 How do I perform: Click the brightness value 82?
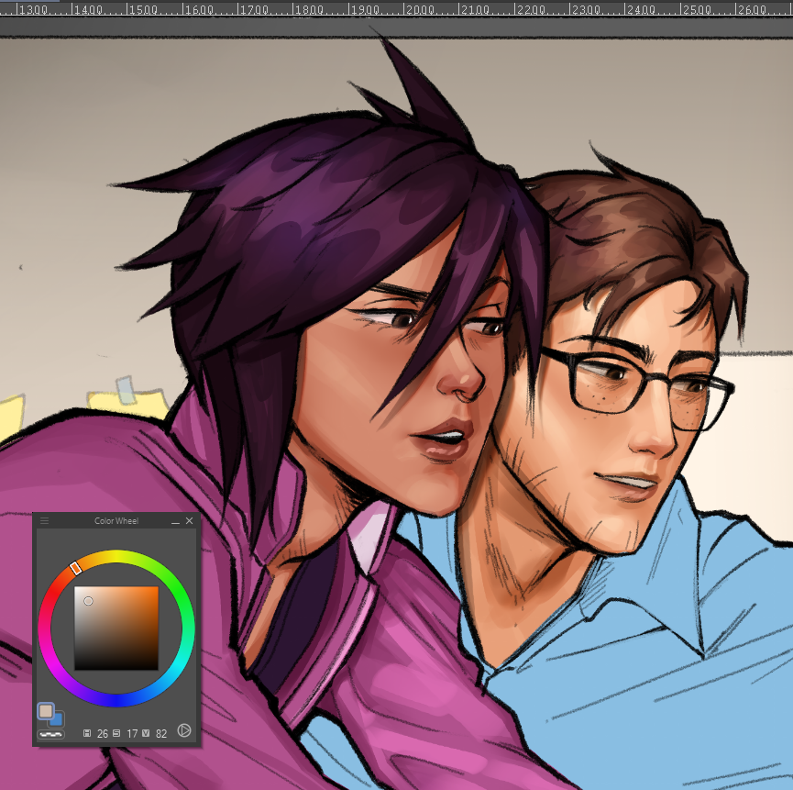tap(160, 733)
